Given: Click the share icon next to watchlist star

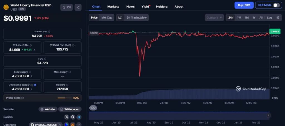Looking at the screenshot, I should pyautogui.click(x=78, y=7).
